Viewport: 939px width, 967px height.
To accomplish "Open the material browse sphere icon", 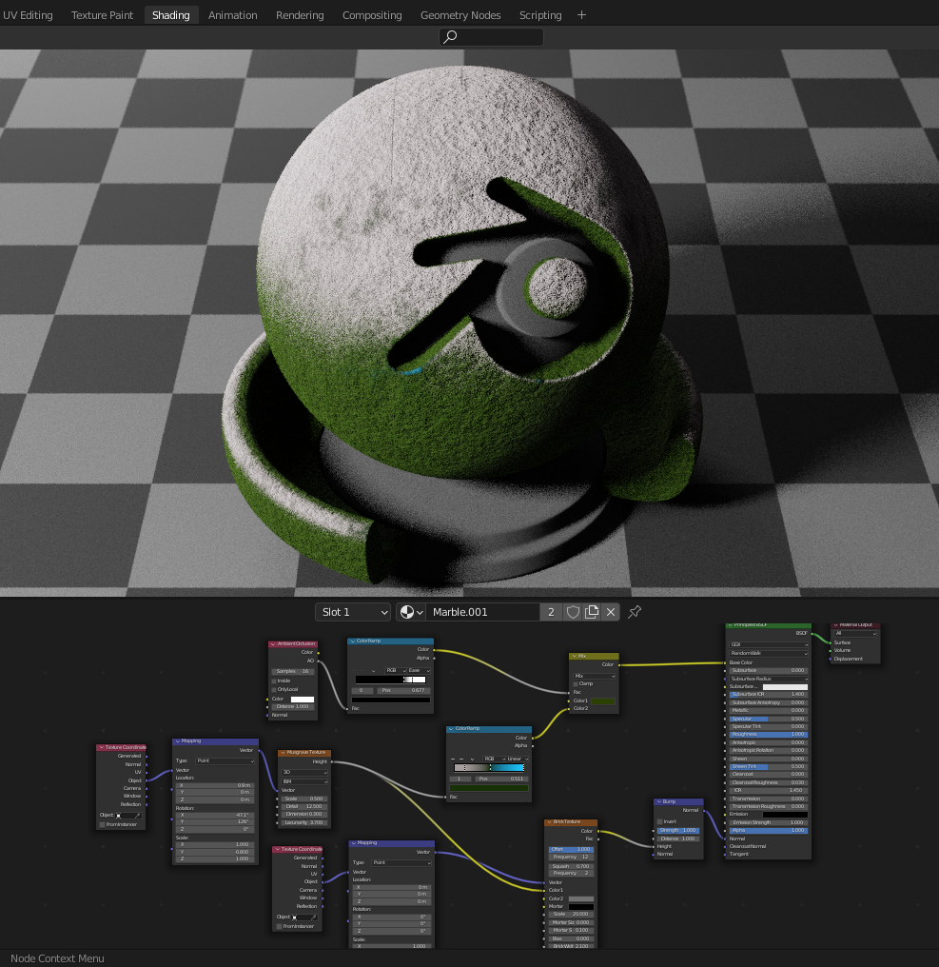I will [411, 612].
